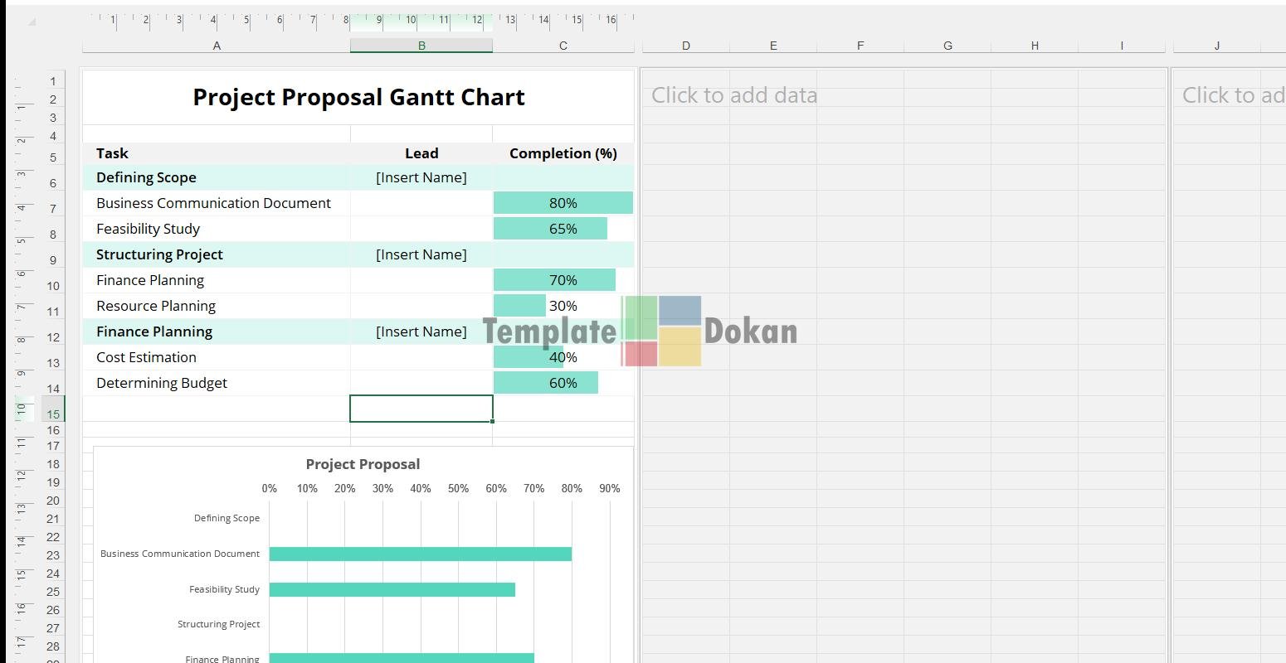Select the Completion (%) header cell
The width and height of the screenshot is (1286, 663).
click(563, 153)
